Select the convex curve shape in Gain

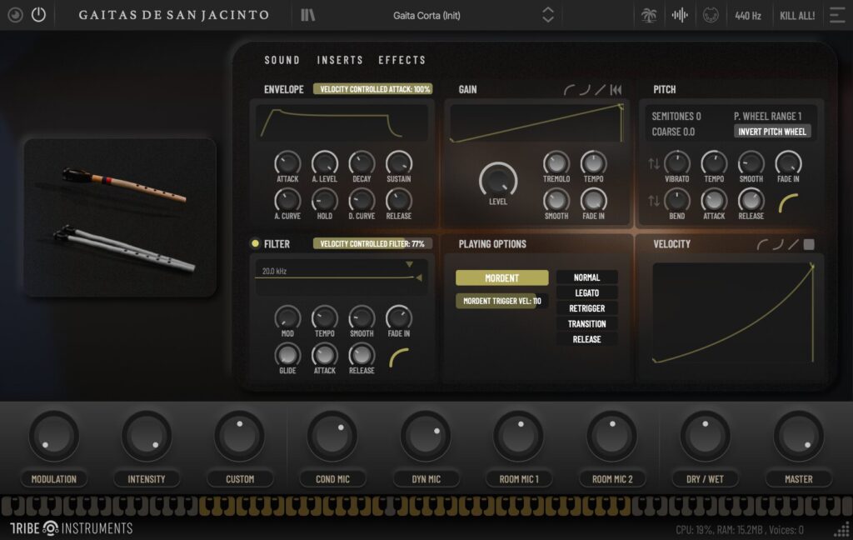pos(569,90)
